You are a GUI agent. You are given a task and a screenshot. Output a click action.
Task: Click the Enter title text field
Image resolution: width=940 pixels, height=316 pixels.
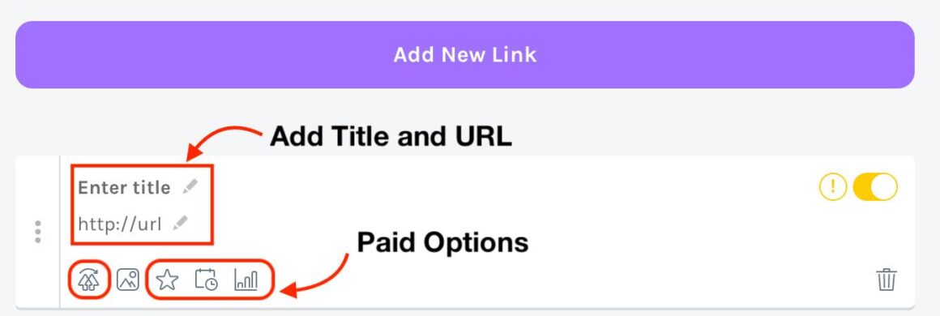pos(124,188)
